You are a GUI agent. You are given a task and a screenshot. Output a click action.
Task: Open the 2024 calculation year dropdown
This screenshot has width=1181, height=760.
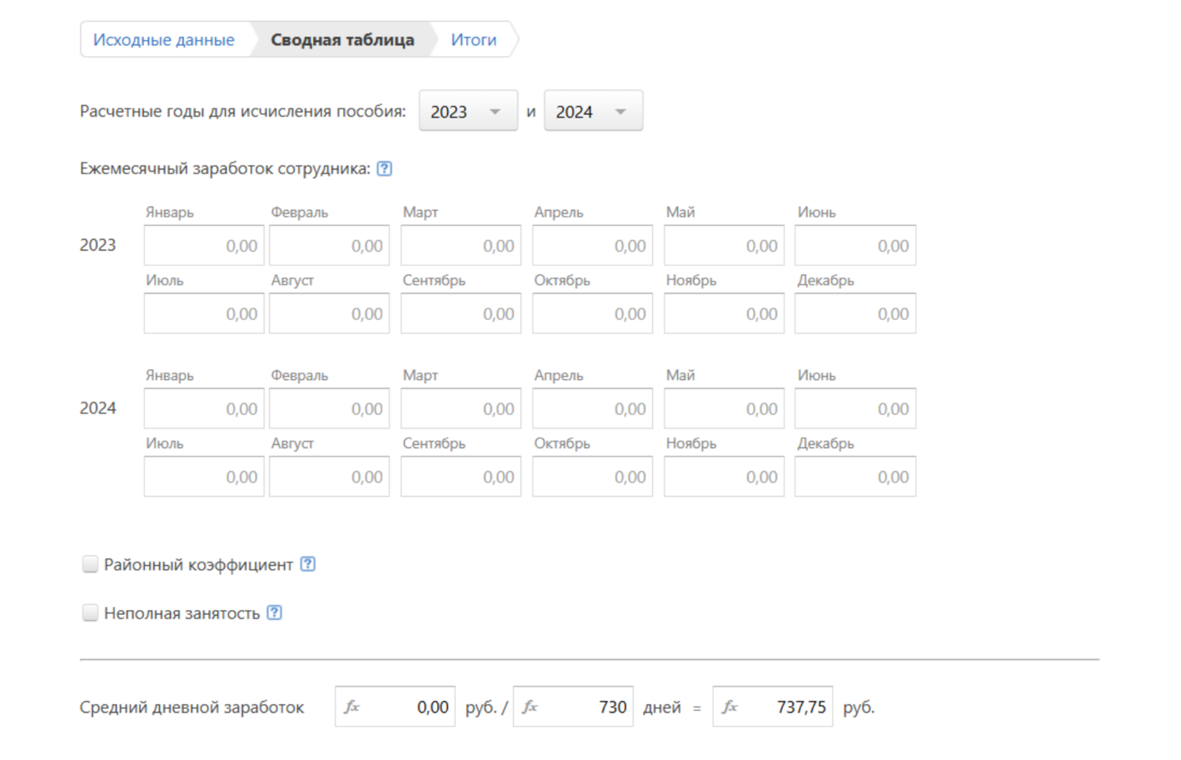(592, 111)
